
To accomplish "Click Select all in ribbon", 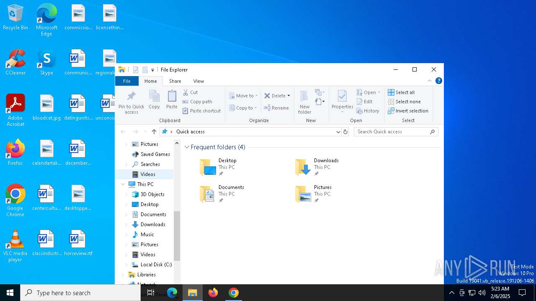I will click(x=401, y=92).
